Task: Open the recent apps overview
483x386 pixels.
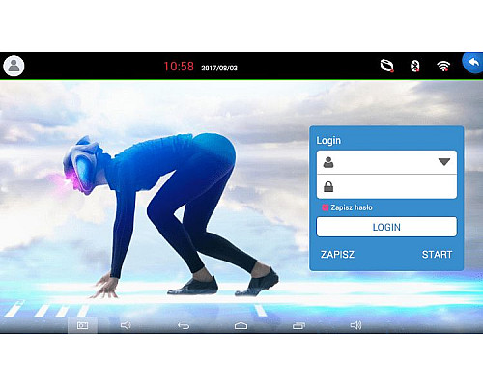Action: click(x=298, y=326)
